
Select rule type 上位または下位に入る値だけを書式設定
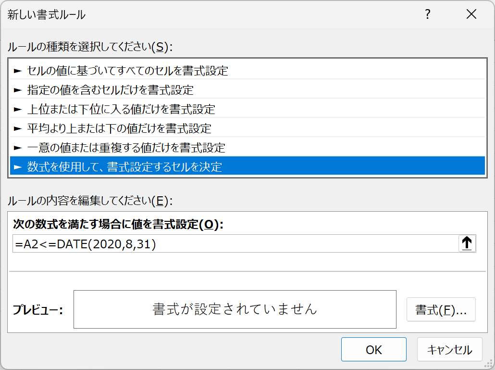click(247, 109)
